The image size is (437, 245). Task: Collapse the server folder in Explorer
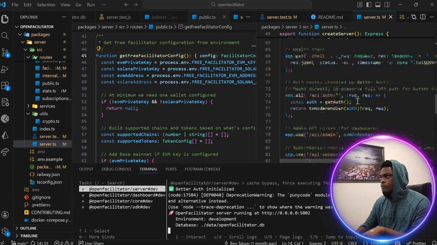[x=40, y=42]
